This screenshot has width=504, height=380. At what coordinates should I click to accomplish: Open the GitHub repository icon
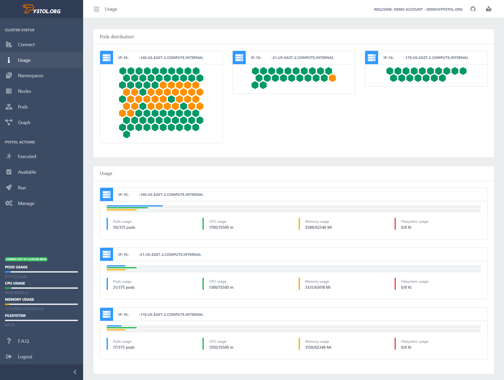(473, 9)
